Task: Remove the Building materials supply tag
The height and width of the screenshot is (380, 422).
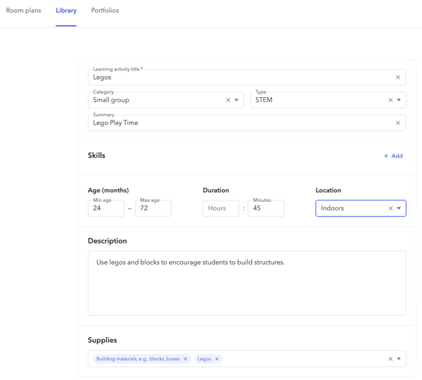Action: pos(186,359)
